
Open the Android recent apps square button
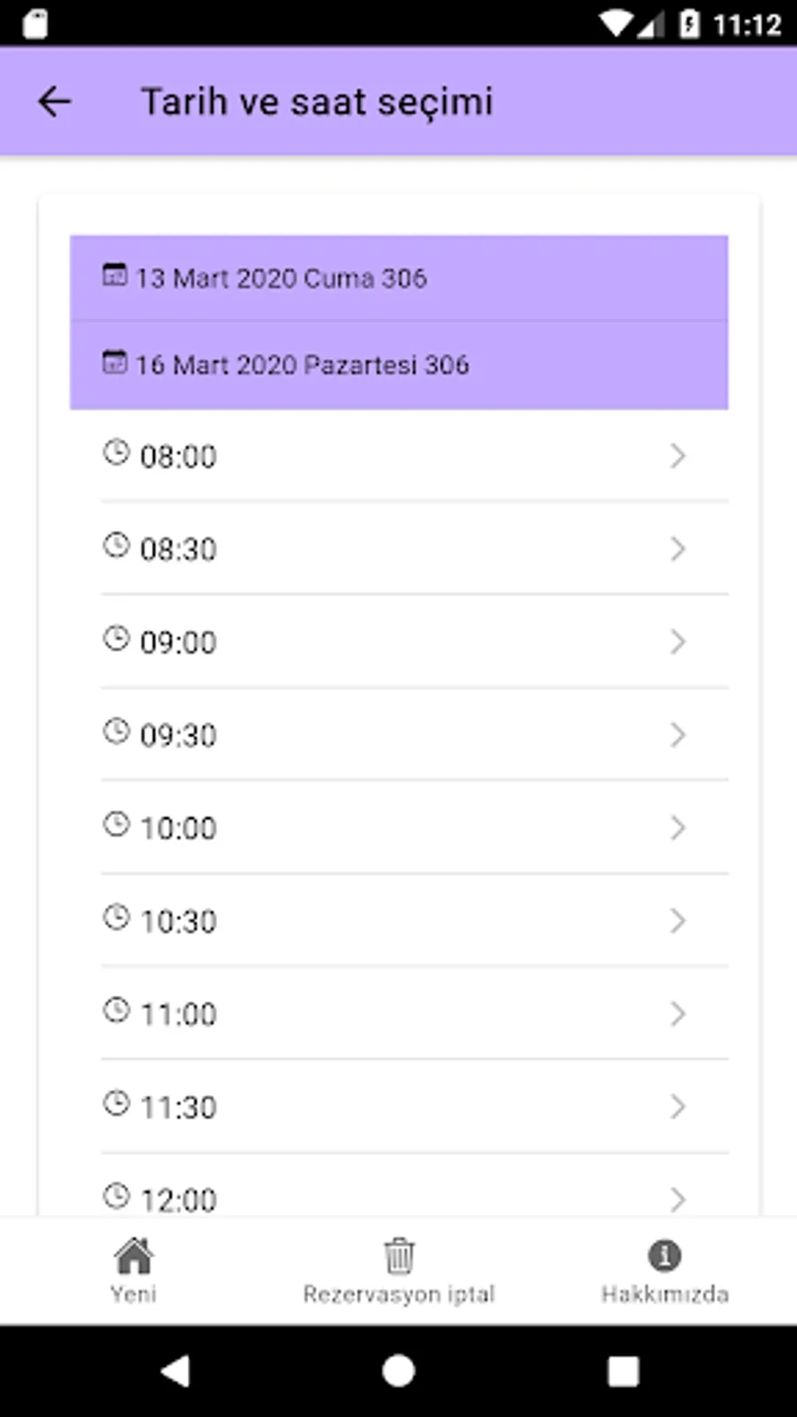[623, 1371]
